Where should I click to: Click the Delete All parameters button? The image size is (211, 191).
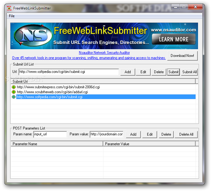[x=186, y=134]
